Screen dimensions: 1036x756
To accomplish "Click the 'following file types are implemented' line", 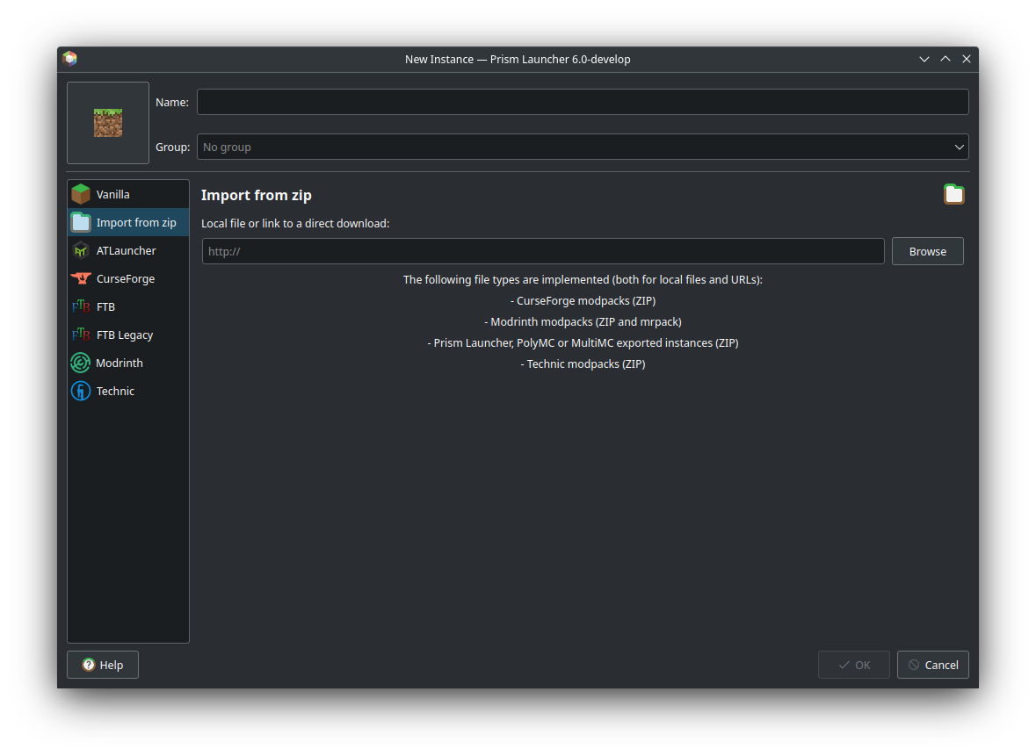I will [x=583, y=279].
